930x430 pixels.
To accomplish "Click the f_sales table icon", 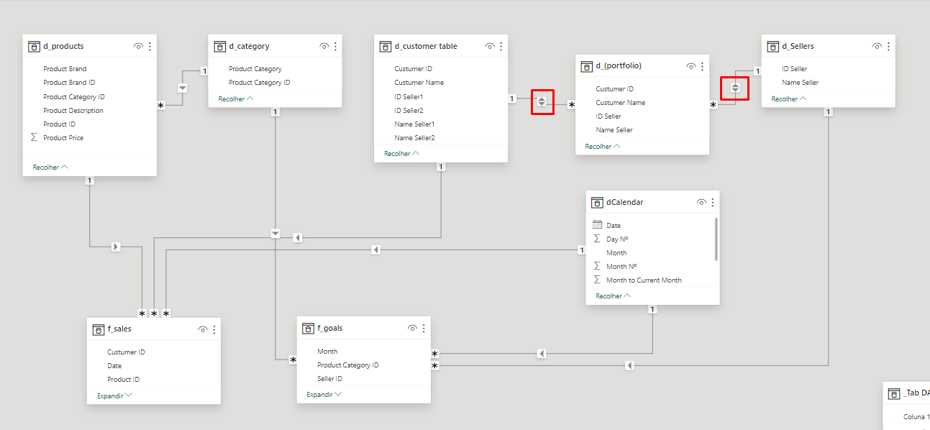I will tap(99, 329).
